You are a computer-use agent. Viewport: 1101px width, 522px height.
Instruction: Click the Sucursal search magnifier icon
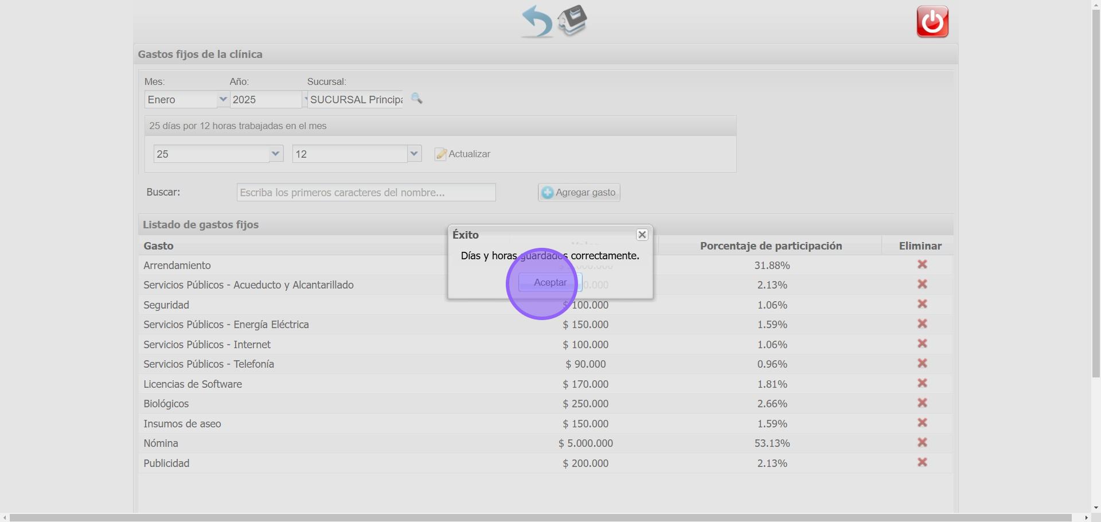pos(417,99)
